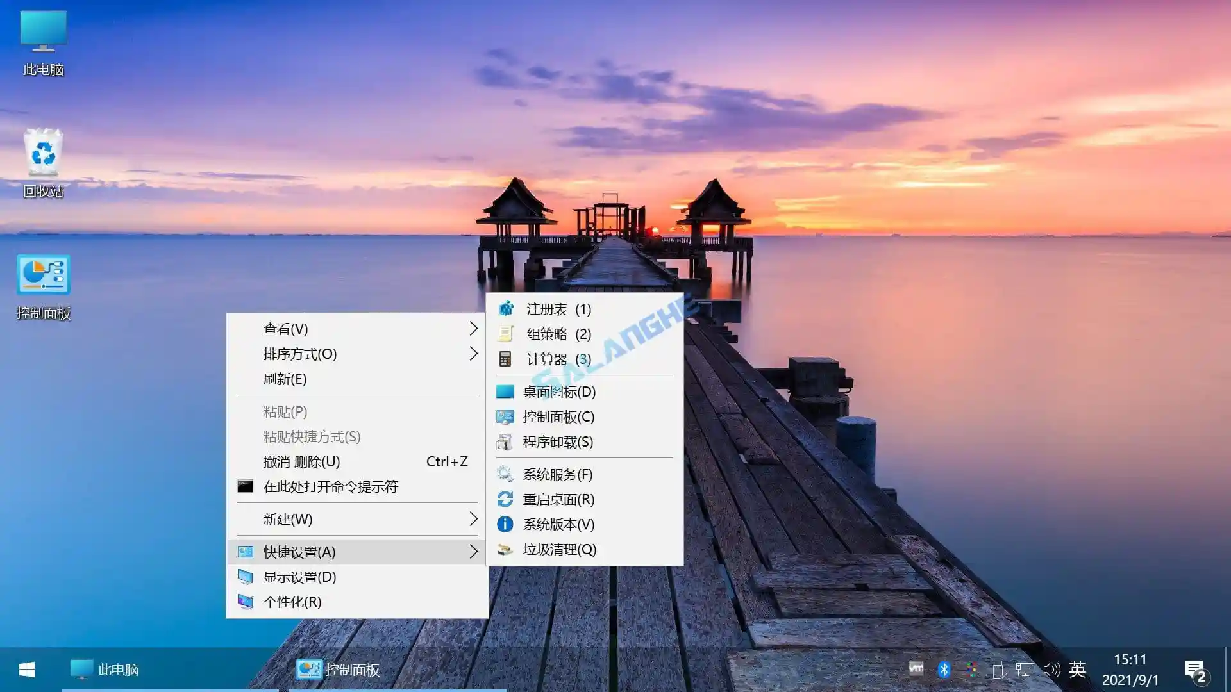
Task: Click the 注册表 (1) registry icon
Action: click(506, 309)
